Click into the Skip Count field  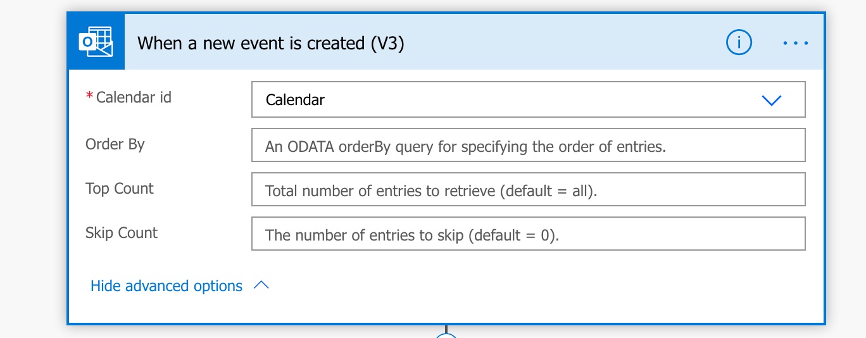(x=528, y=234)
